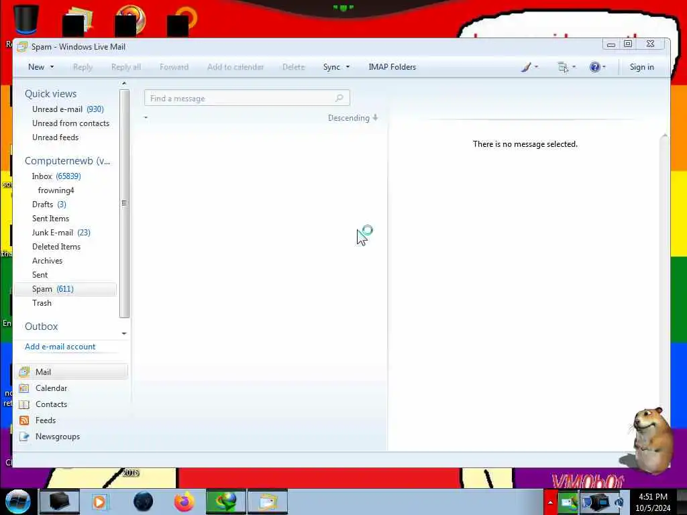Open the Sync menu
The height and width of the screenshot is (515, 687).
coord(331,67)
